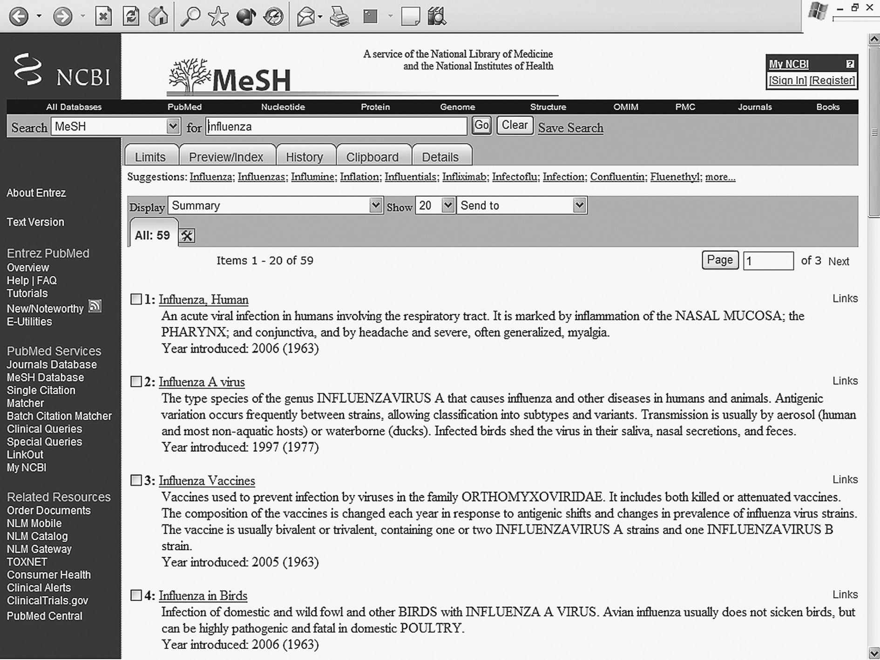Image resolution: width=880 pixels, height=660 pixels.
Task: Click the RSS feed icon beside New/Noteworthy
Action: pos(95,306)
